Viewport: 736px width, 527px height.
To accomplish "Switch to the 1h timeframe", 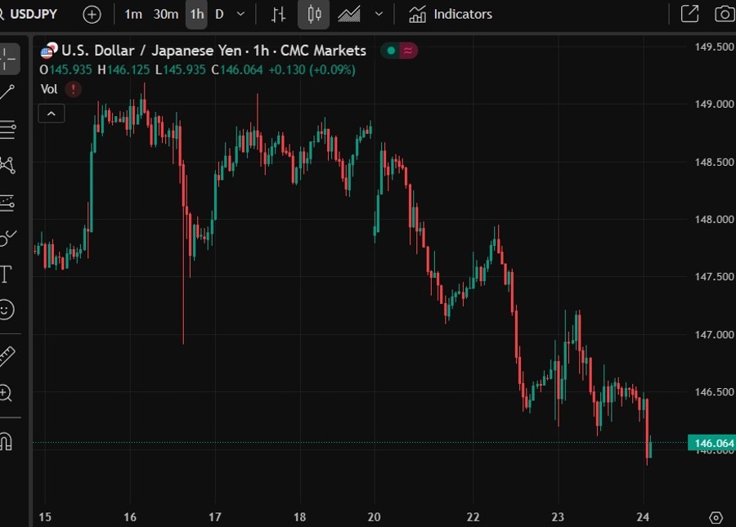I will [x=196, y=14].
